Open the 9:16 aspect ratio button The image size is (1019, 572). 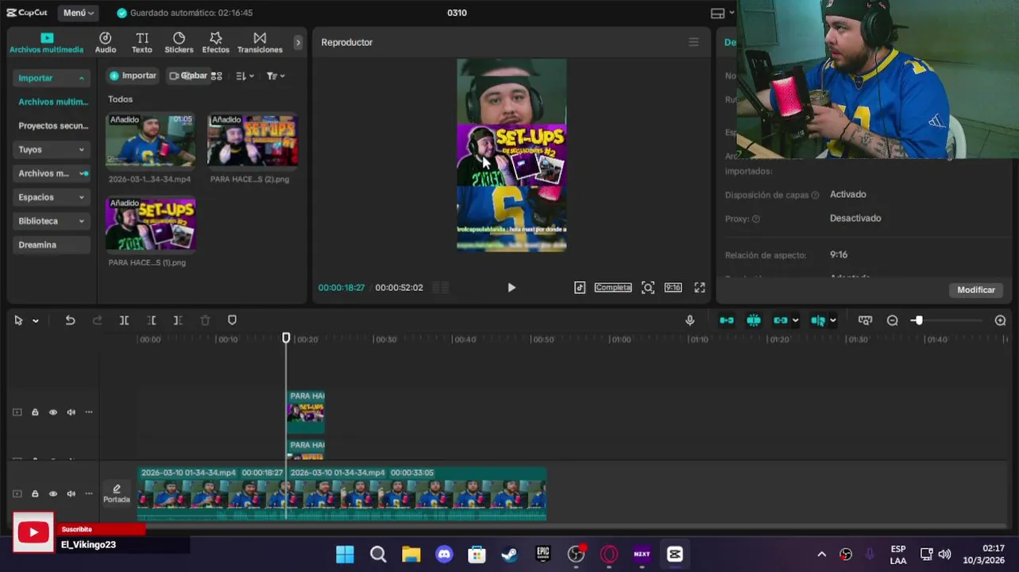673,288
